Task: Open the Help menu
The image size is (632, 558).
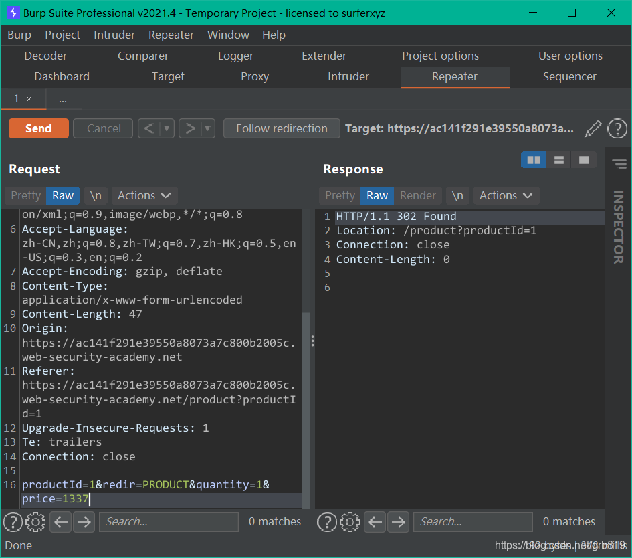Action: coord(274,35)
